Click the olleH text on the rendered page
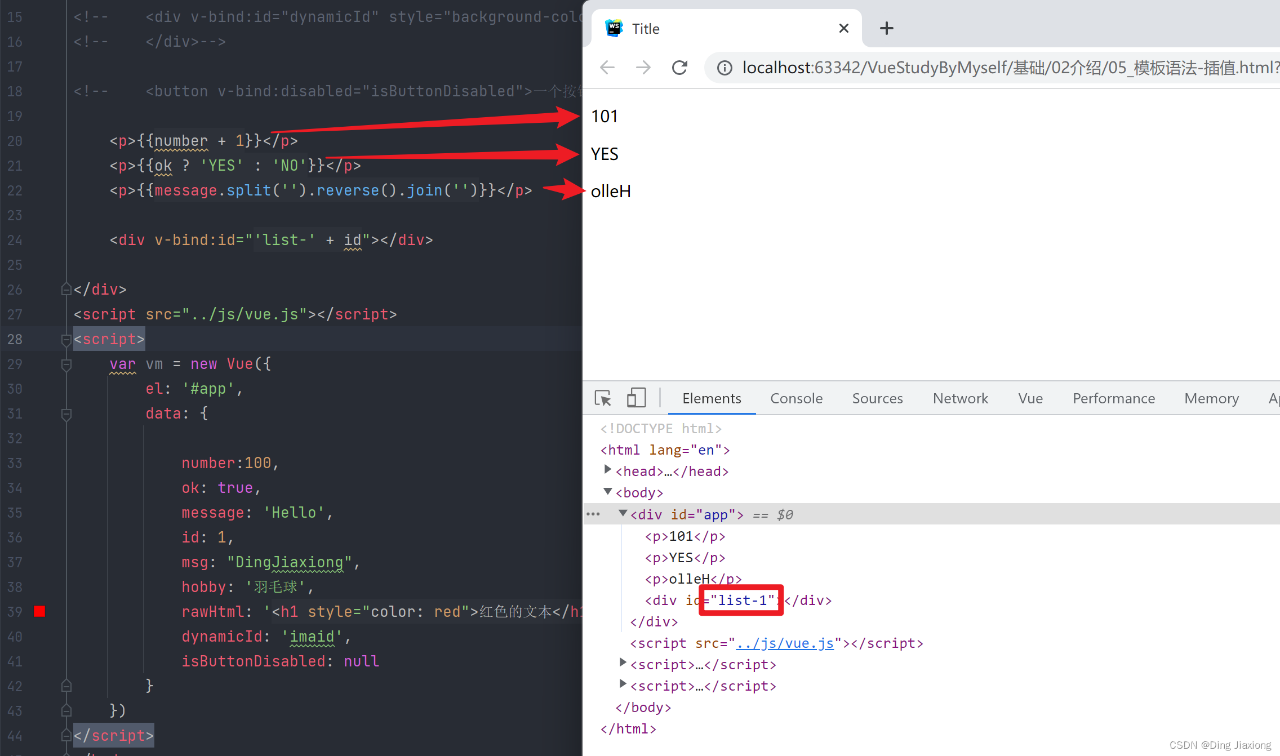 [611, 192]
